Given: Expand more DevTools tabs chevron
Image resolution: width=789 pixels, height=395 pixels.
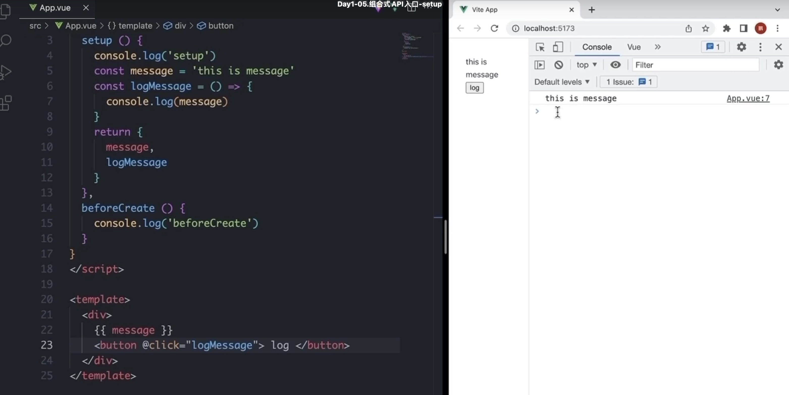Looking at the screenshot, I should [657, 47].
